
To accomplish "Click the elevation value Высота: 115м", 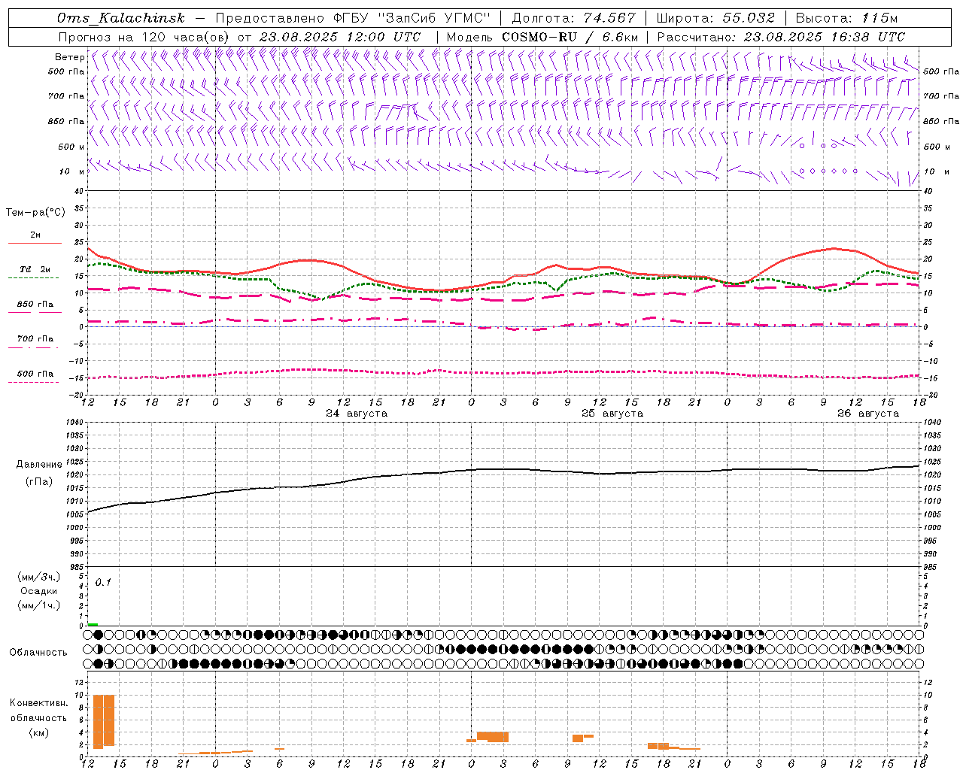I will pyautogui.click(x=846, y=18).
